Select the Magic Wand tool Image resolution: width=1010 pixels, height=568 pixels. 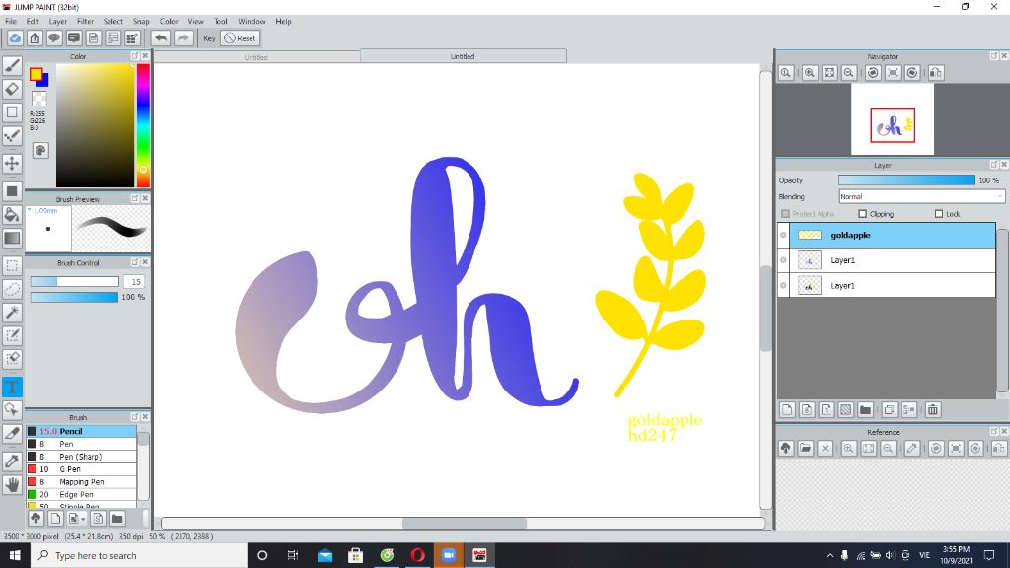(12, 313)
